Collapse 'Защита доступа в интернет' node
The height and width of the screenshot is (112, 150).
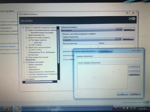tap(26, 48)
